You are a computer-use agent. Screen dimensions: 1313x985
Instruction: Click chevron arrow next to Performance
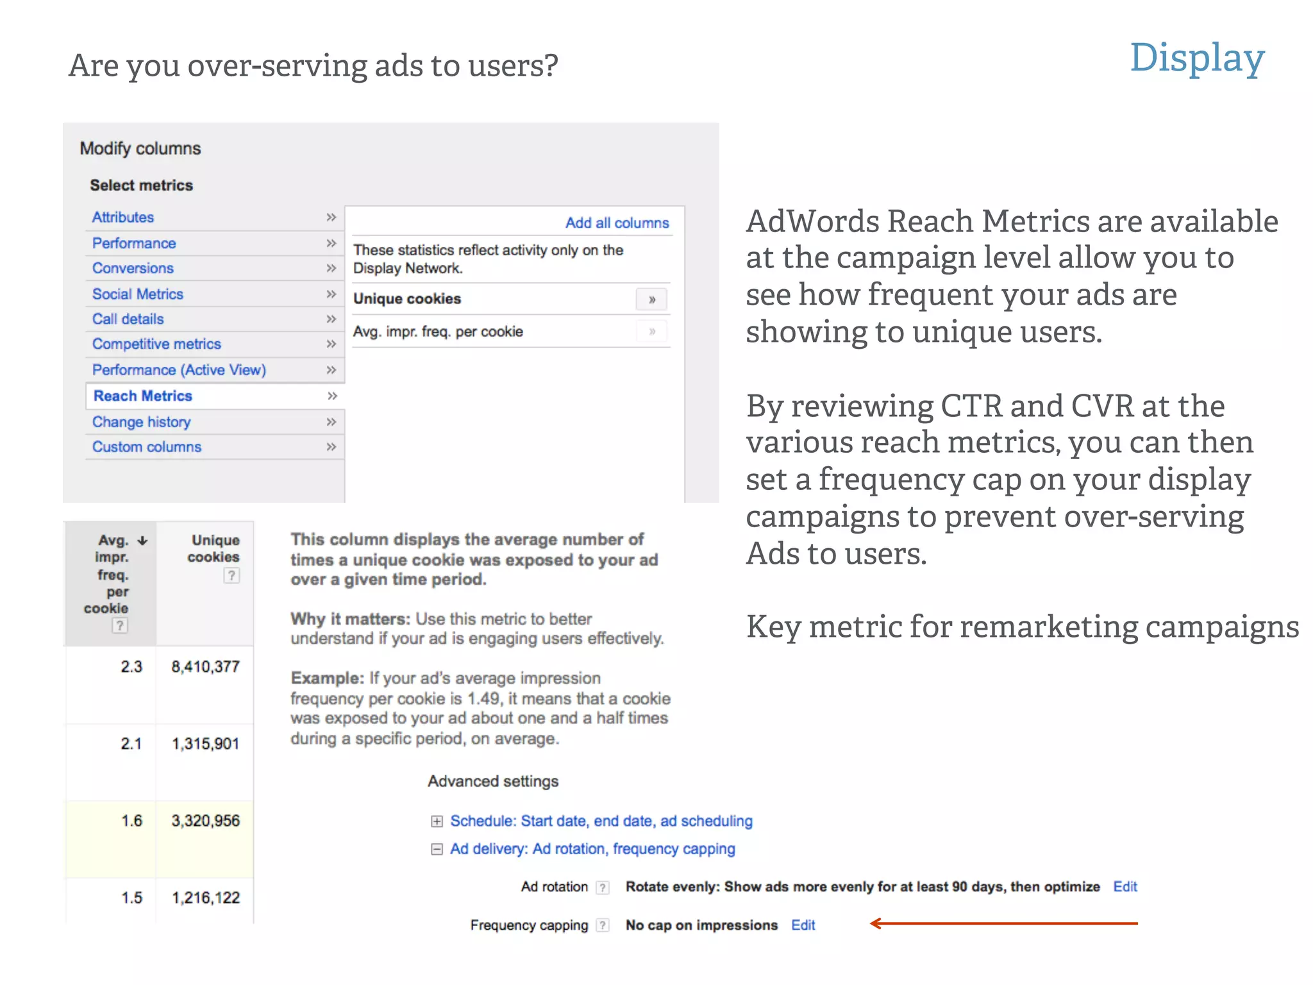tap(331, 243)
